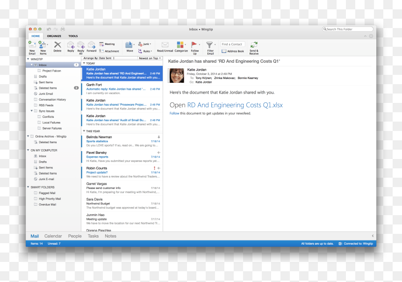Click the Filter Email funnel
This screenshot has width=402, height=282.
click(209, 45)
